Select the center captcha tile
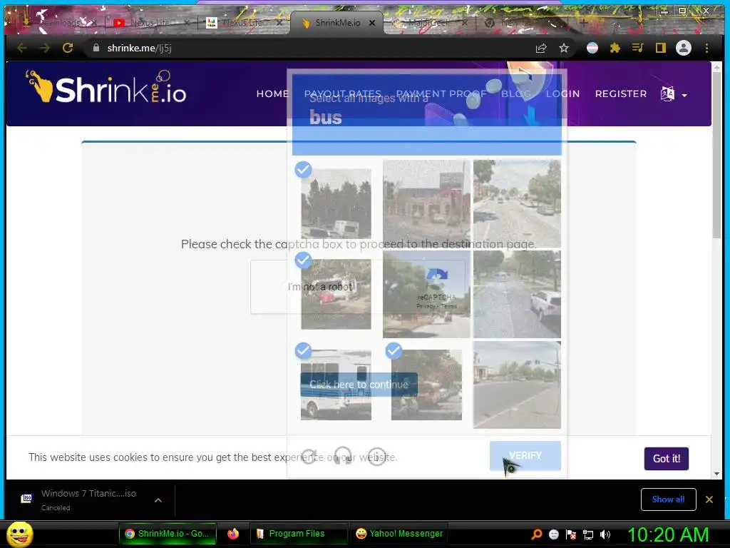The image size is (730, 548). point(426,294)
